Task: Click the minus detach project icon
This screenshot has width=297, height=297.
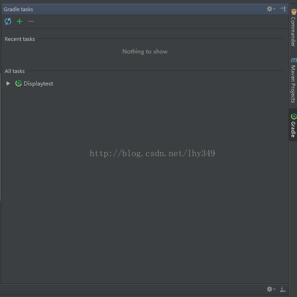Action: coord(31,21)
